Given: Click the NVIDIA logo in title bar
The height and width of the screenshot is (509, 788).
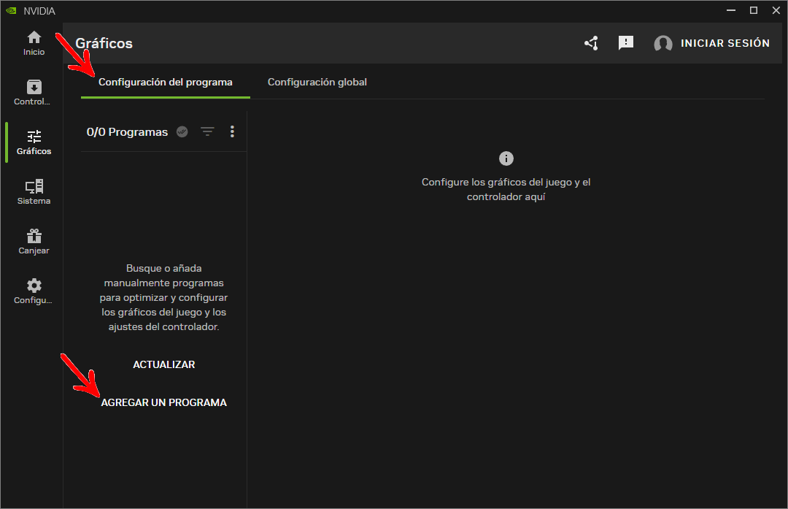Looking at the screenshot, I should 11,10.
